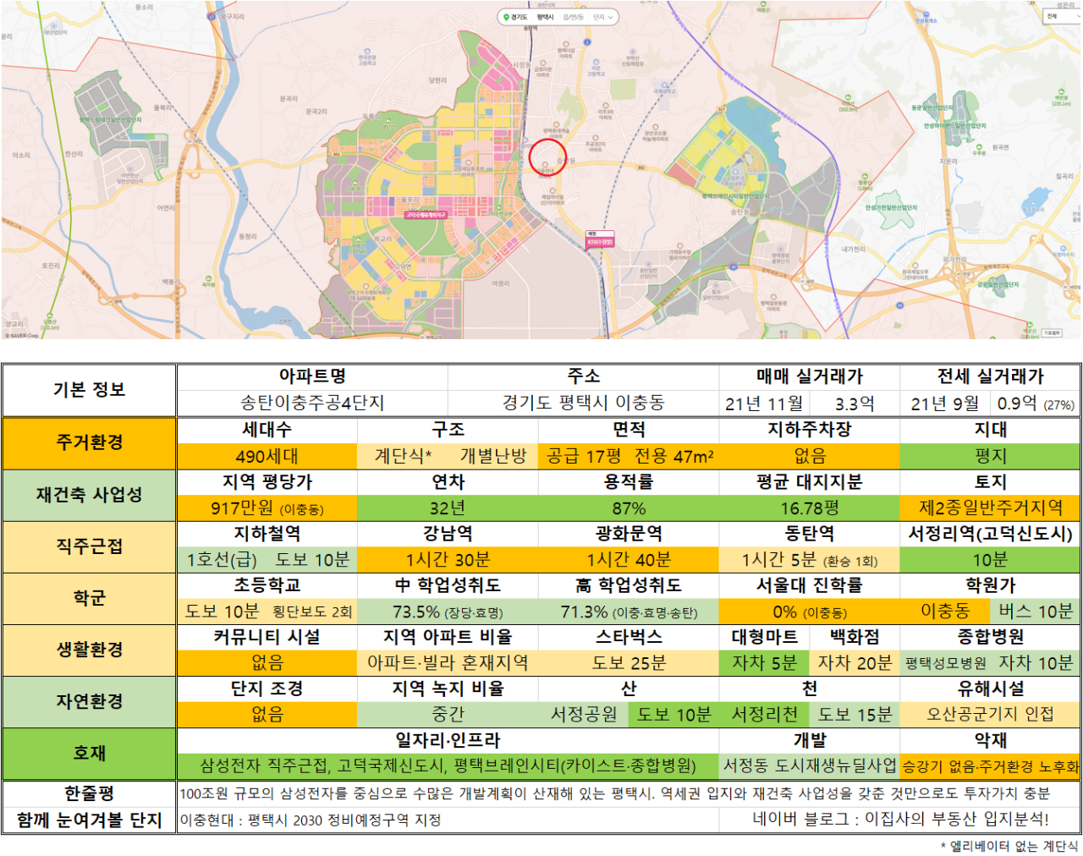Image resolution: width=1083 pixels, height=856 pixels.
Task: Click the 지도범례 button at map corner
Action: tap(1052, 332)
